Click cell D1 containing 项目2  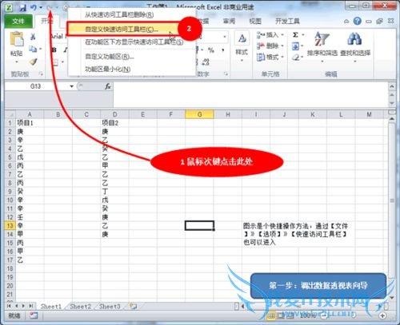pos(114,123)
